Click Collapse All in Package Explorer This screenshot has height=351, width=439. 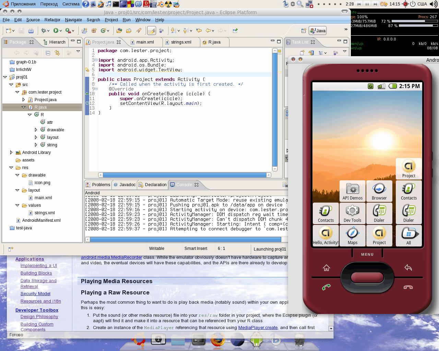(48, 53)
